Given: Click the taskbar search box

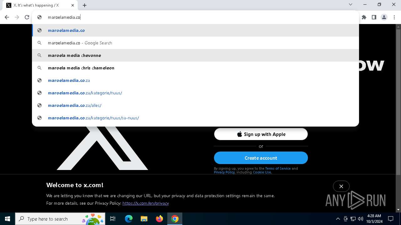Looking at the screenshot, I should (x=60, y=219).
